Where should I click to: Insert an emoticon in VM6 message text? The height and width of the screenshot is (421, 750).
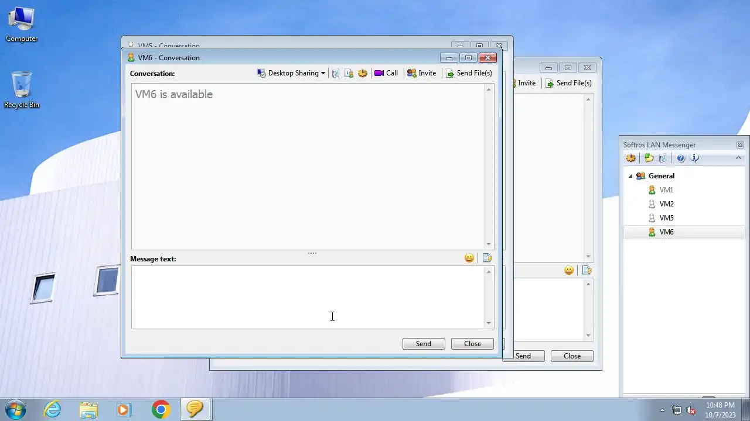pyautogui.click(x=469, y=258)
